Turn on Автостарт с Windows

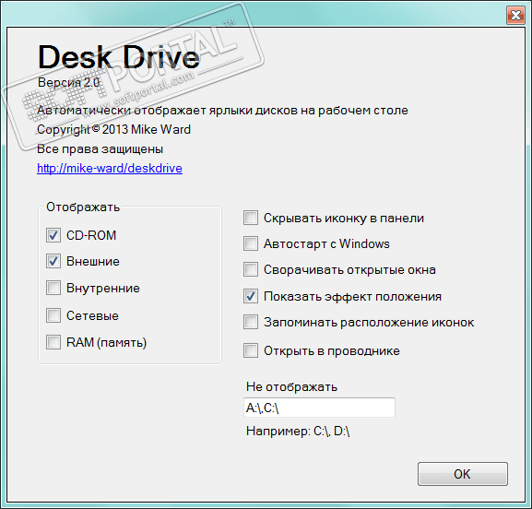coord(251,243)
